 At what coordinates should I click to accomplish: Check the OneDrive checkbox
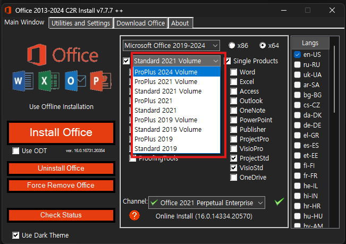pos(233,178)
